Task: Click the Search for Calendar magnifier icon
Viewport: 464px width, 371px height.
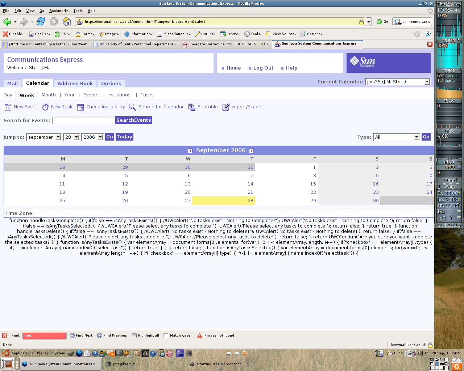Action: [x=133, y=107]
